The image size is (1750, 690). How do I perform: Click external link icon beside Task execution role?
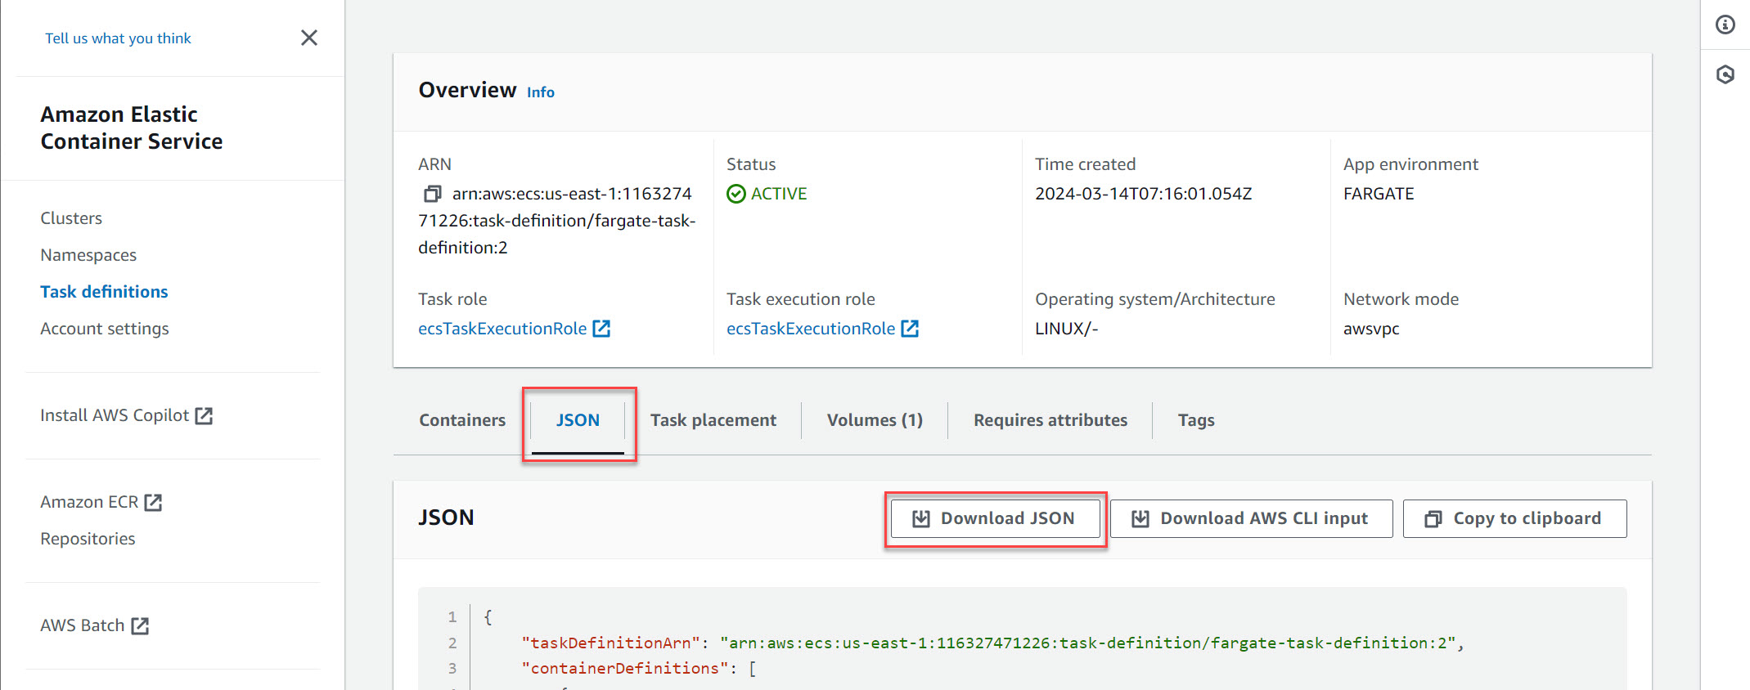coord(910,329)
